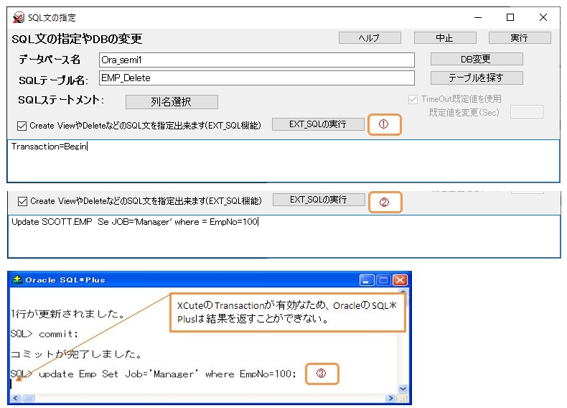Toggle the TimeOut既定値を使用 checkbox
Image resolution: width=567 pixels, height=408 pixels.
413,99
